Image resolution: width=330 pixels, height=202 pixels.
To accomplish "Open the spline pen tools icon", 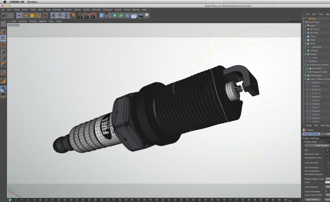I will point(108,16).
